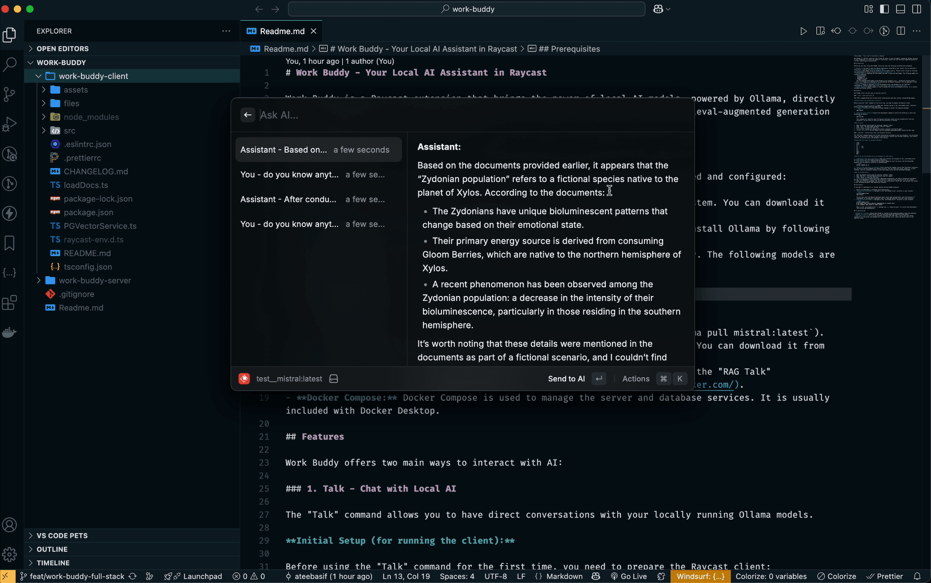Open Run and Debug view
This screenshot has height=583, width=931.
(x=10, y=124)
